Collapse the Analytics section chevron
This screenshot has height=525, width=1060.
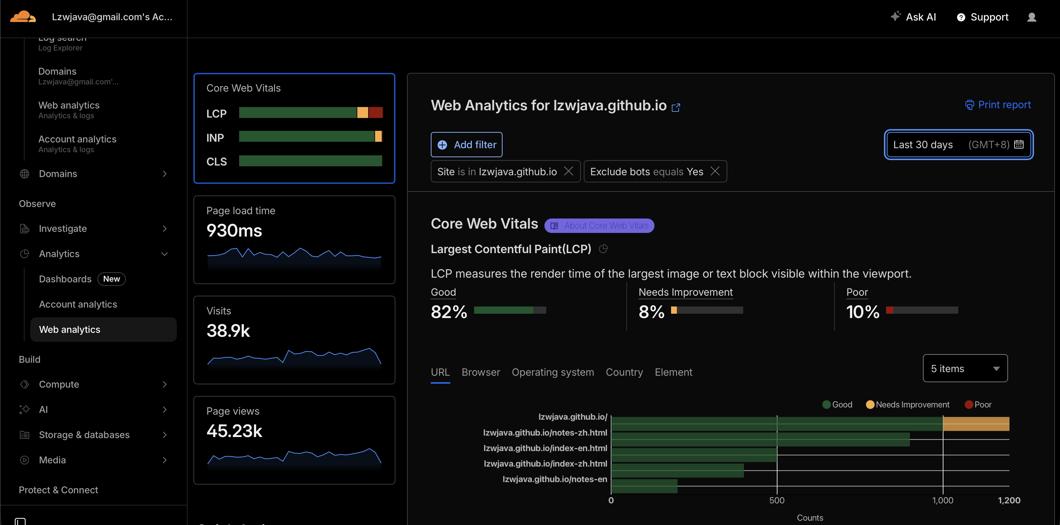tap(165, 253)
